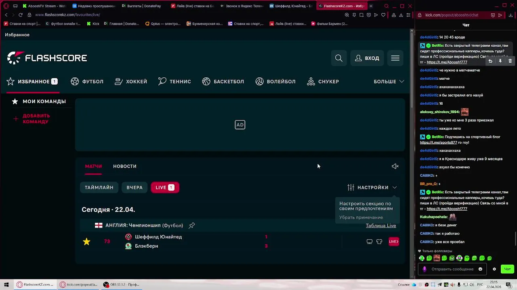517x290 pixels.
Task: Switch to Звонок в Яндекс Телемост tab
Action: pos(242,6)
